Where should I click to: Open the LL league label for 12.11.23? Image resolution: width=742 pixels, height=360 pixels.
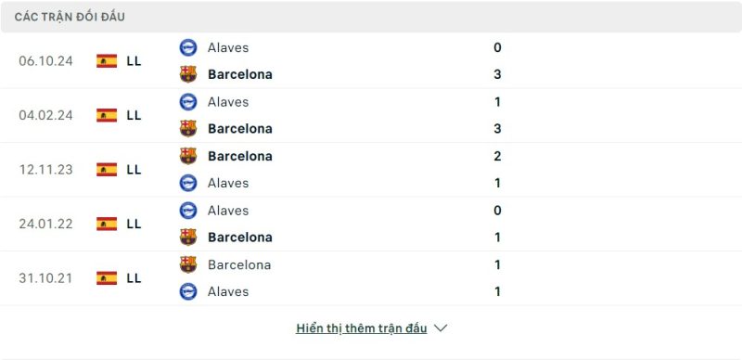(134, 170)
